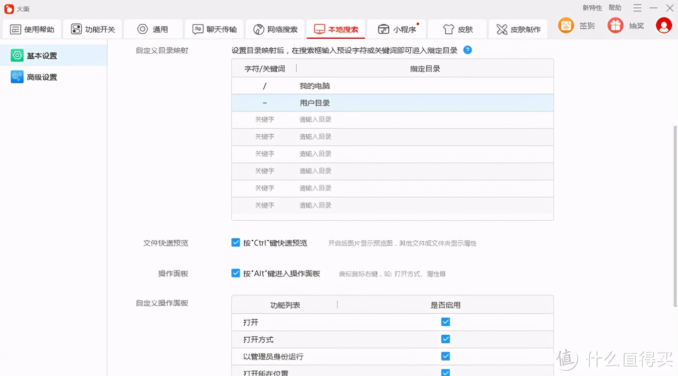Select the 高级设置 sidebar icon
This screenshot has height=376, width=678.
[x=17, y=77]
